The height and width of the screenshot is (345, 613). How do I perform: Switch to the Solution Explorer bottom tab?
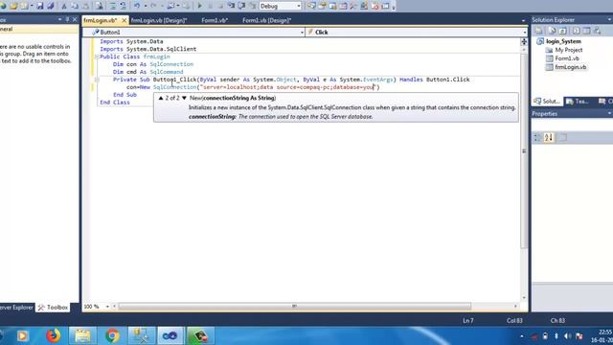(x=547, y=102)
